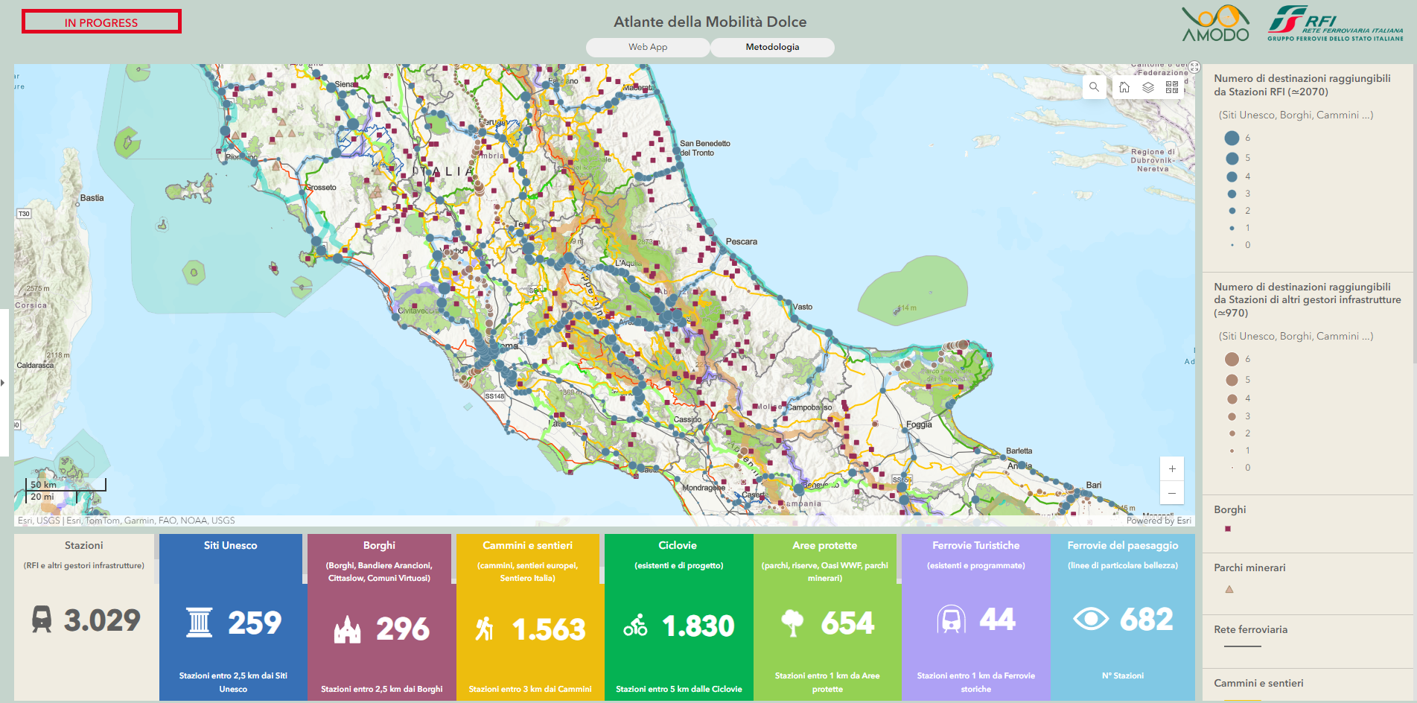Zoom in on the map
The width and height of the screenshot is (1417, 703).
coord(1172,469)
